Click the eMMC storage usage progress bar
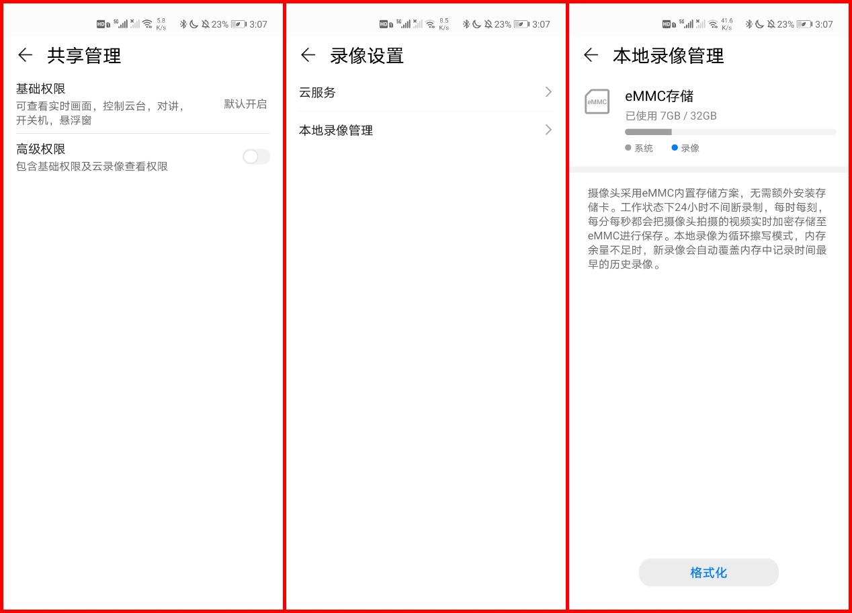This screenshot has height=613, width=852. 730,132
